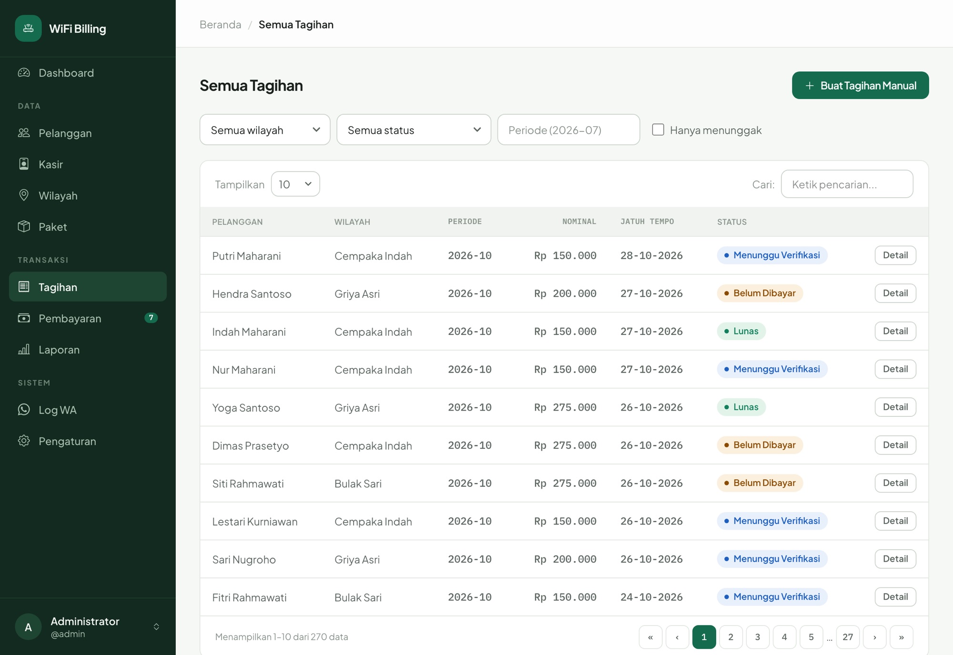Click the Pembayaran money icon
The height and width of the screenshot is (655, 953).
(24, 318)
